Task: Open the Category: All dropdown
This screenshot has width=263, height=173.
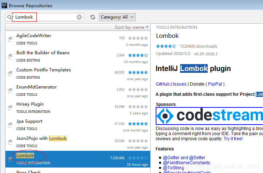Action: pyautogui.click(x=117, y=17)
